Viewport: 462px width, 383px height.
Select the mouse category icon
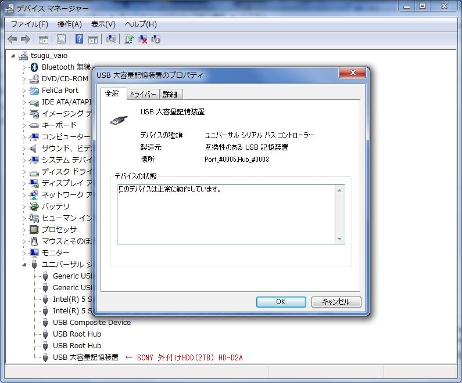34,241
